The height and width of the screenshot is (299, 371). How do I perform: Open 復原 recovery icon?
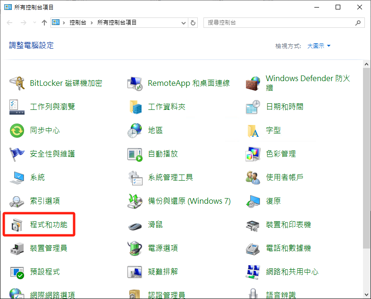pyautogui.click(x=253, y=201)
